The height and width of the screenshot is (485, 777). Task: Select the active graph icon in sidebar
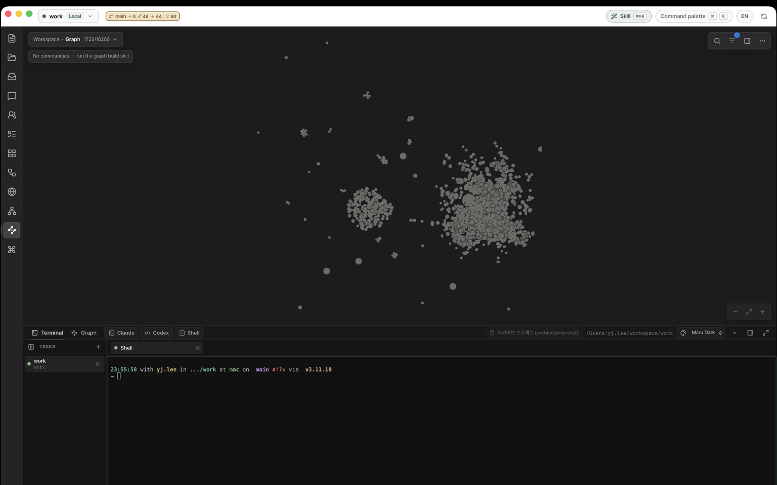(x=12, y=230)
